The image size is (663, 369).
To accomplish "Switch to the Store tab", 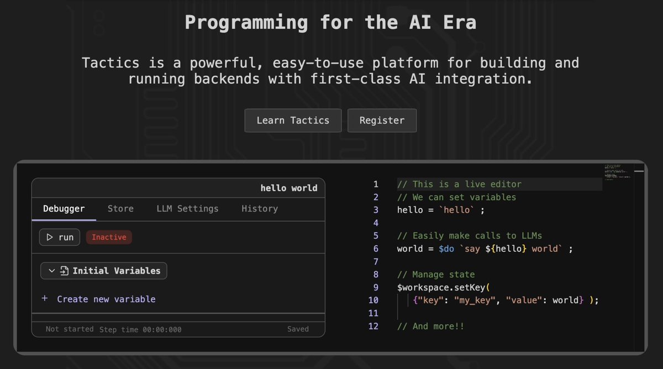I will pyautogui.click(x=120, y=209).
